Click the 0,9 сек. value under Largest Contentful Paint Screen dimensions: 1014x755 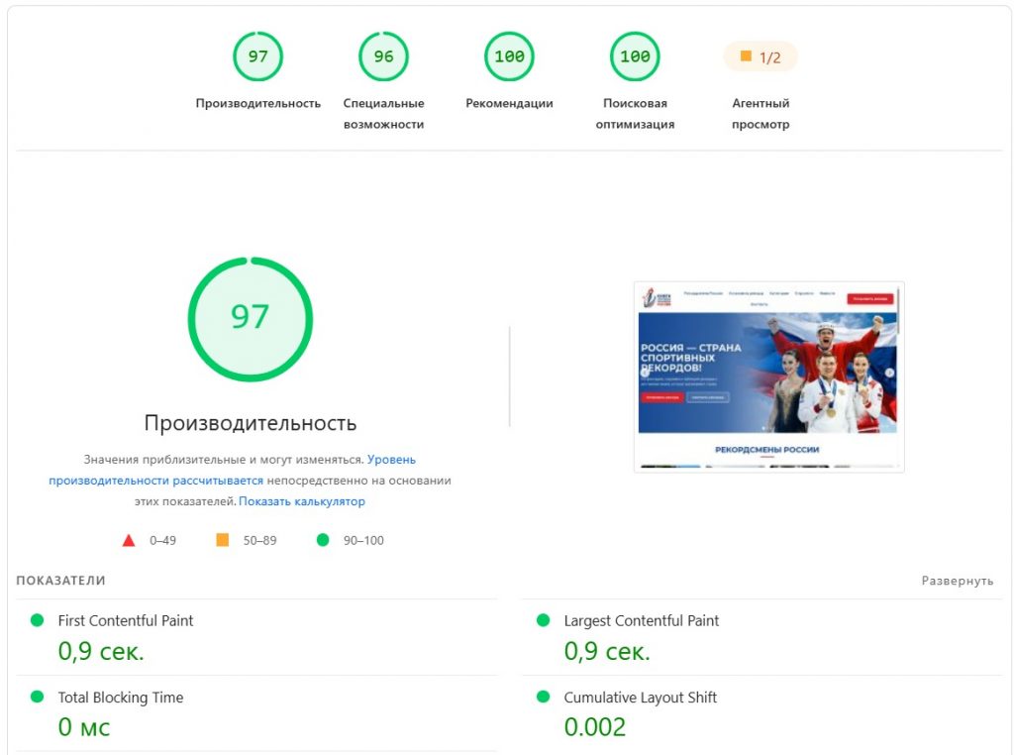pos(607,651)
